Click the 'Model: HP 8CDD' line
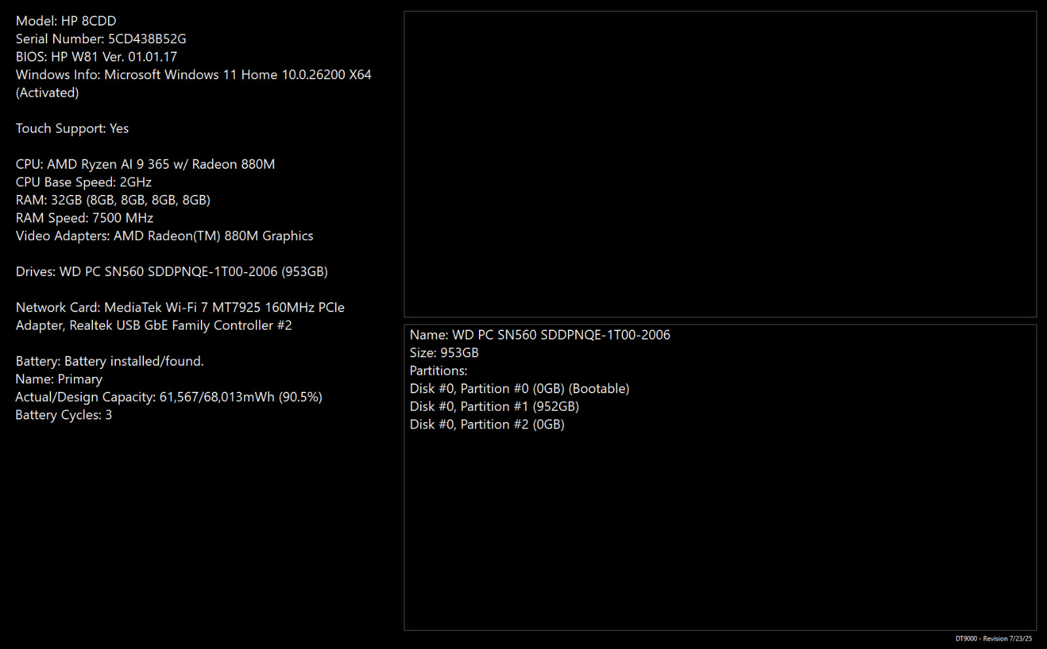1047x649 pixels. pyautogui.click(x=66, y=21)
